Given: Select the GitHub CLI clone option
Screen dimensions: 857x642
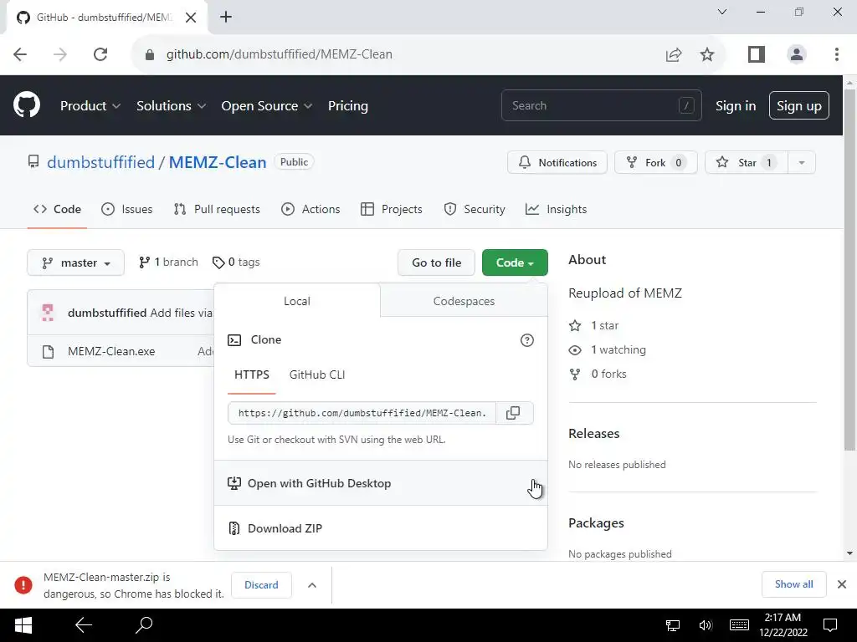Looking at the screenshot, I should pos(317,375).
